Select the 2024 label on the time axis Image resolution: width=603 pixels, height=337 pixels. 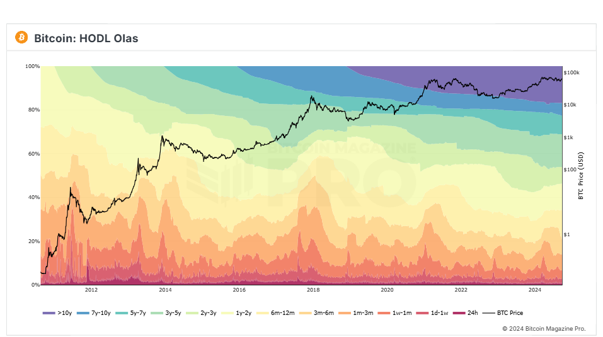click(x=534, y=290)
